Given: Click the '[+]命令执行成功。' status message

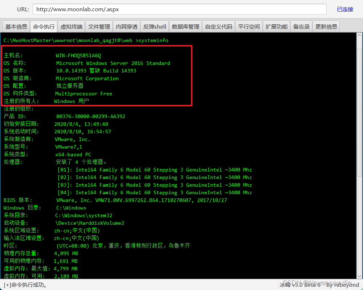Looking at the screenshot, I should (25, 285).
